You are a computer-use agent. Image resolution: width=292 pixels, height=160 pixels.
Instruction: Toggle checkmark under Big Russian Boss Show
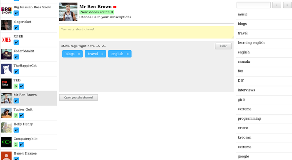[x=16, y=13]
